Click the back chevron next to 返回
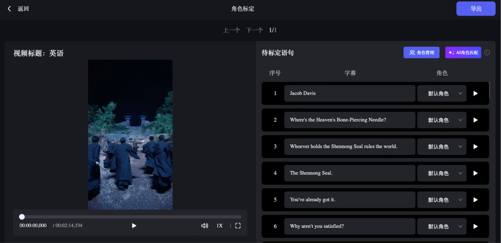Image resolution: width=501 pixels, height=243 pixels. click(9, 8)
